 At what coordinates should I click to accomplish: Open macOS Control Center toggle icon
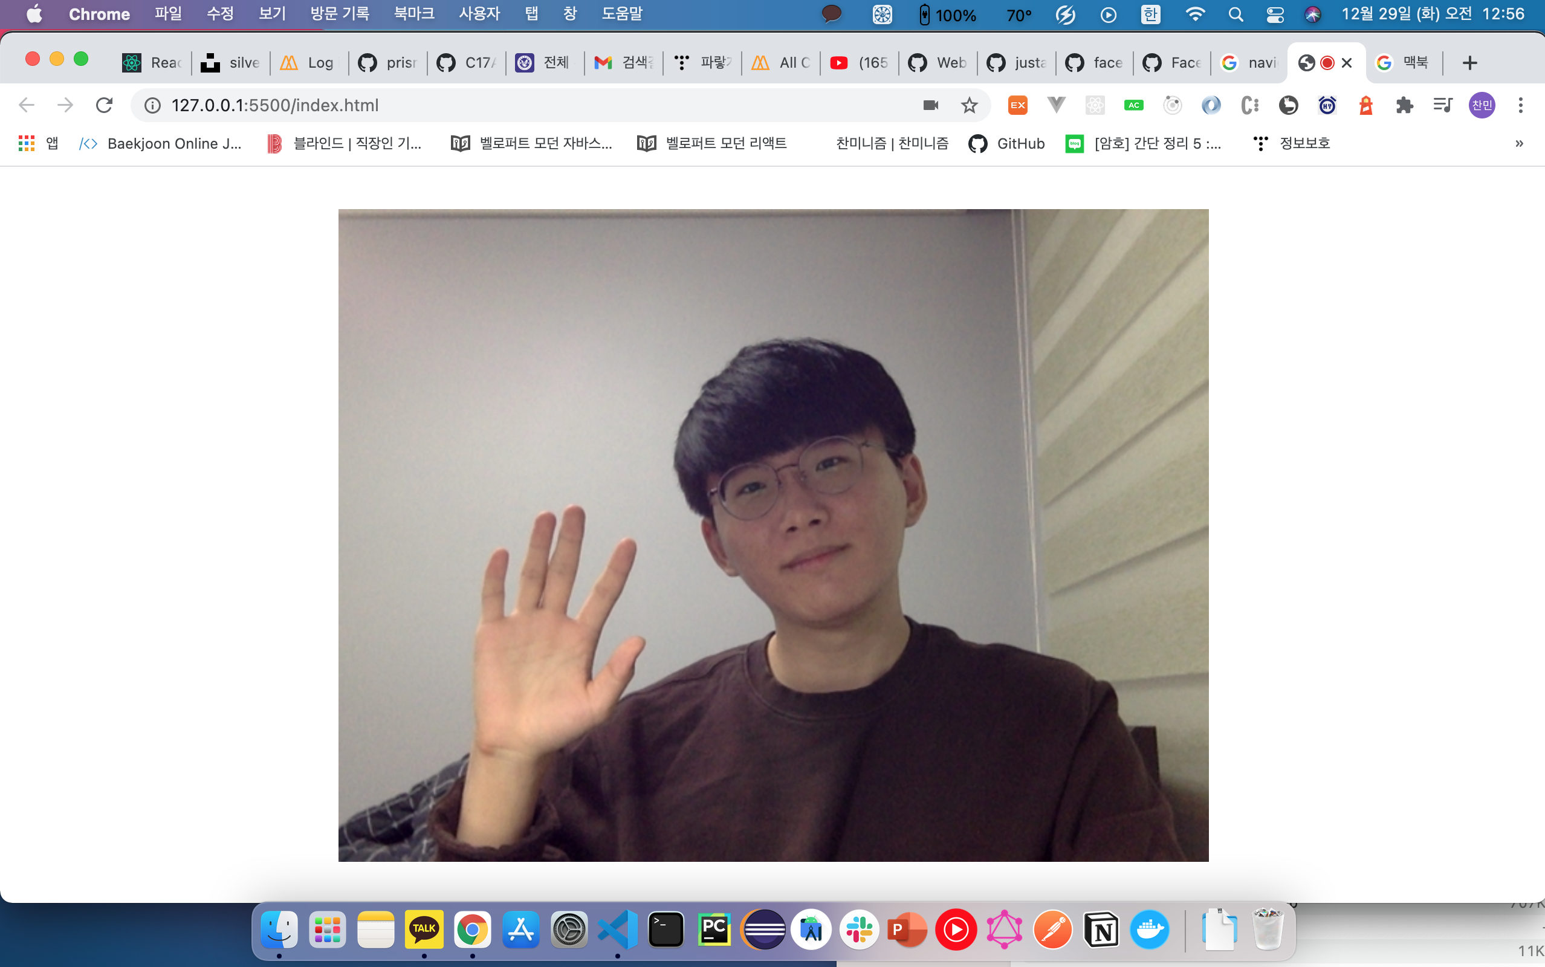[1274, 14]
